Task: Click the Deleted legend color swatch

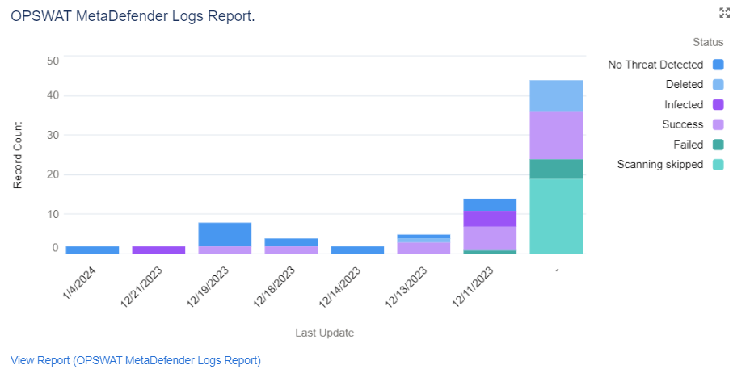Action: (718, 85)
